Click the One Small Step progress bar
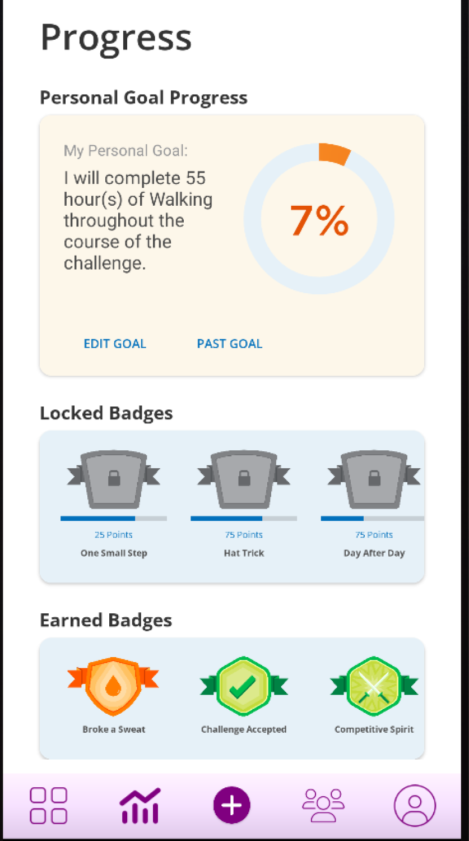This screenshot has height=841, width=469. (x=114, y=519)
